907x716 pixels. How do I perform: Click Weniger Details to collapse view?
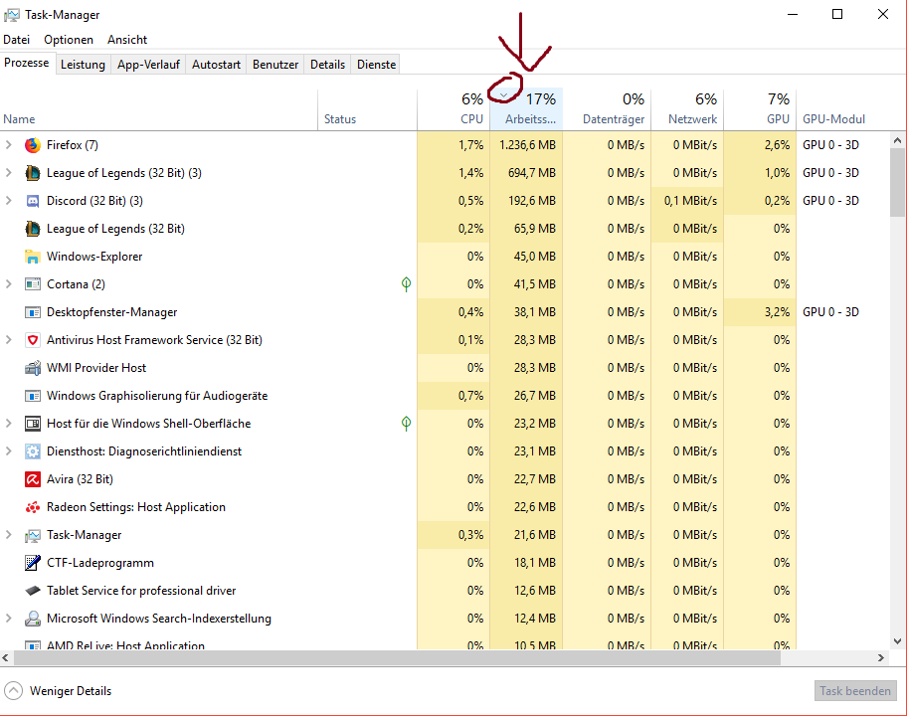58,690
